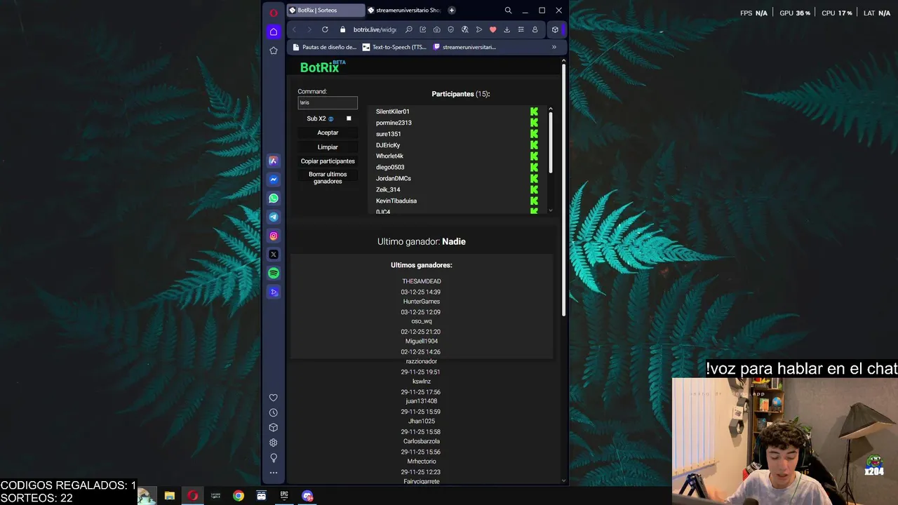898x505 pixels.
Task: Show more bookmarks with the double-chevron
Action: (554, 47)
